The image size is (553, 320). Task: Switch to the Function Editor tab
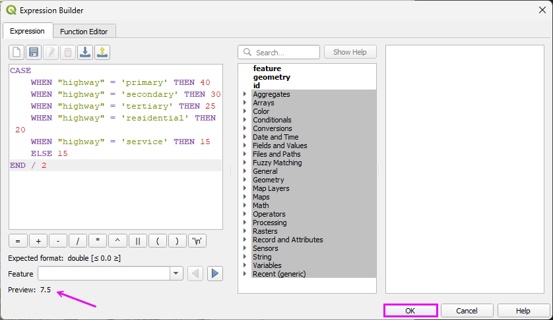(x=84, y=31)
